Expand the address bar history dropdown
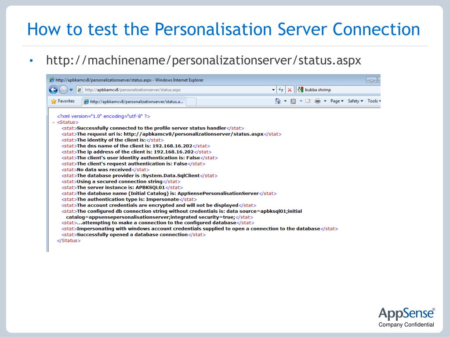450x337 pixels. 273,90
